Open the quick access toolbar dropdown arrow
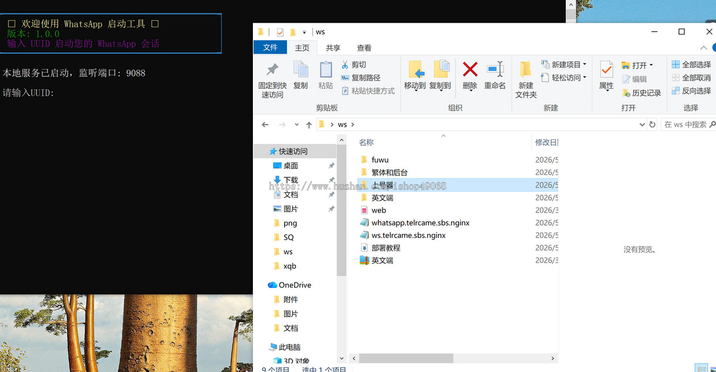This screenshot has width=716, height=372. (304, 32)
